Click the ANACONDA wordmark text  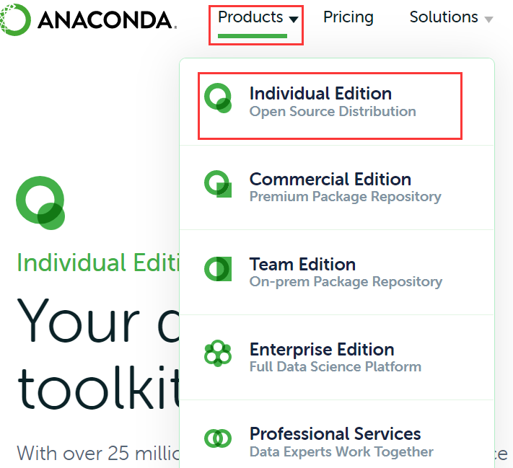[x=107, y=20]
